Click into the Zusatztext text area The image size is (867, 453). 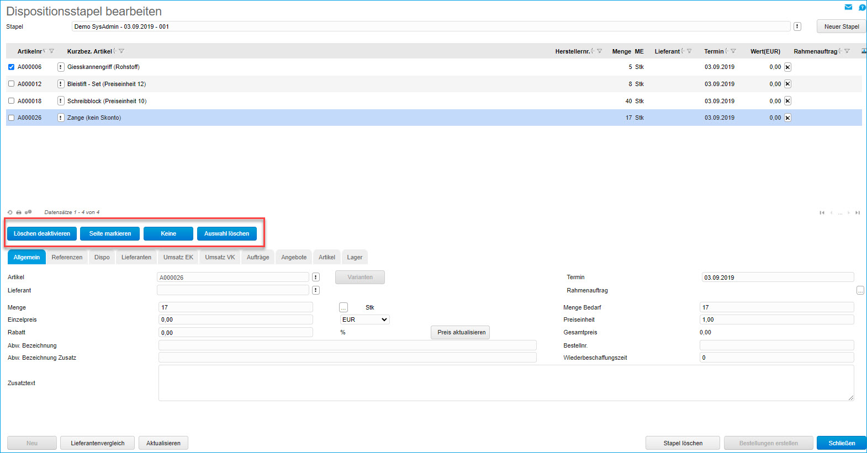[505, 383]
